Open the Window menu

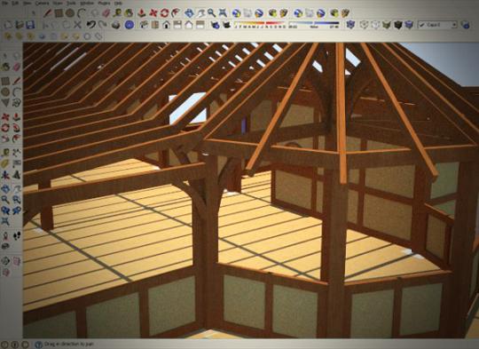tap(87, 3)
